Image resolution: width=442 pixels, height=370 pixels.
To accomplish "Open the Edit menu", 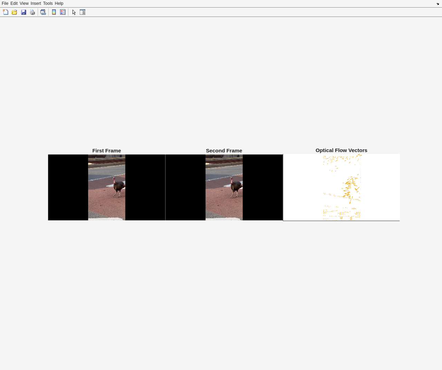I will [x=14, y=3].
